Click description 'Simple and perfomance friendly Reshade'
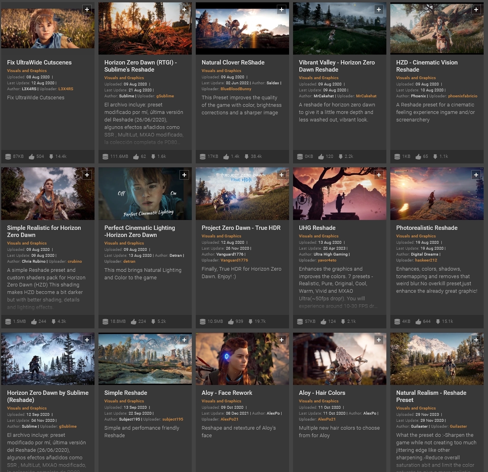This screenshot has height=472, width=488. point(142,432)
